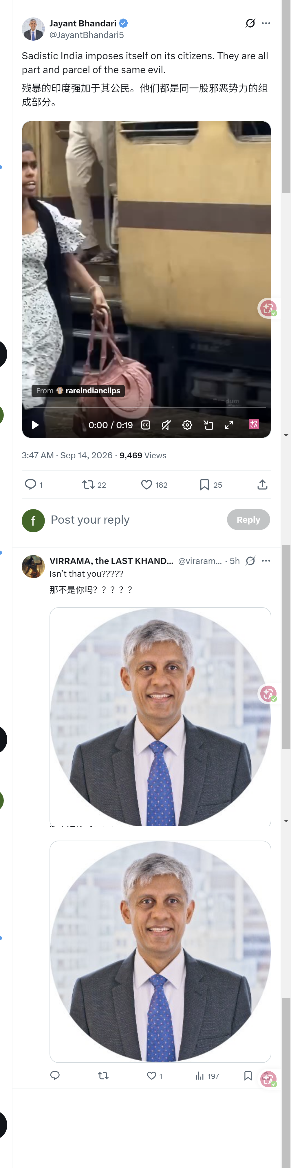Click the pink translate icon in video controls
Viewport: 291px width, 1168px height.
(254, 424)
